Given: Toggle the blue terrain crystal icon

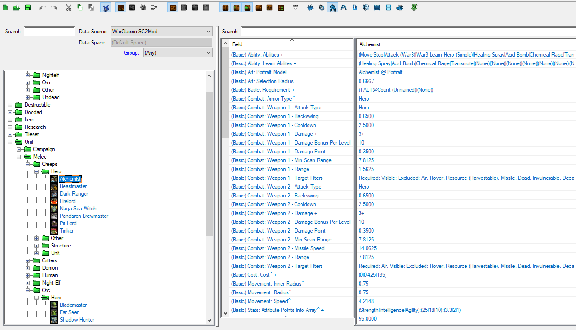Looking at the screenshot, I should (310, 8).
